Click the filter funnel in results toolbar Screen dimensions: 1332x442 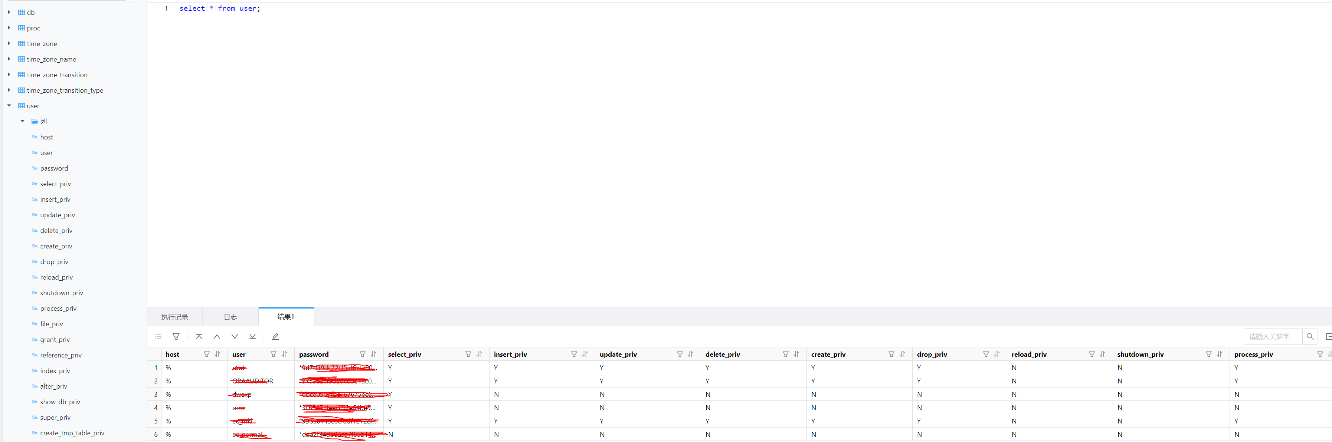coord(176,337)
